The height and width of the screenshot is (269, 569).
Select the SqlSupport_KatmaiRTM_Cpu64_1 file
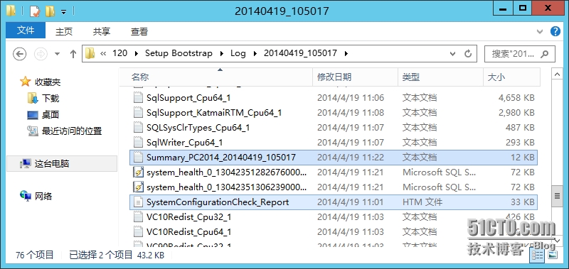[333, 113]
